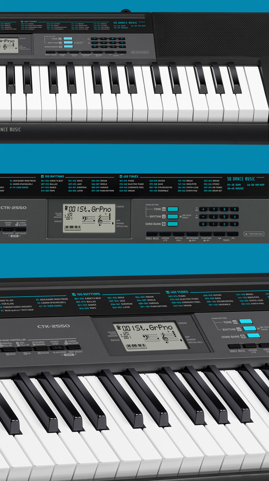Hit the FF fast-forward button
Screen dimensions: 269x481
(x=25, y=348)
